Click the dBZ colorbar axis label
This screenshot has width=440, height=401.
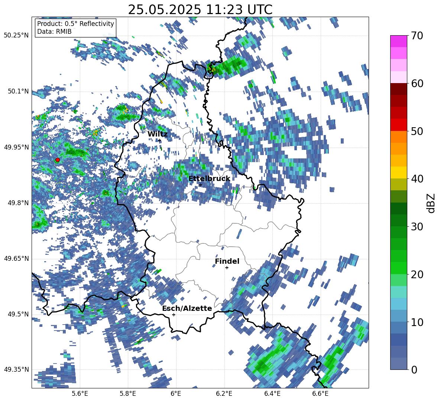click(431, 203)
